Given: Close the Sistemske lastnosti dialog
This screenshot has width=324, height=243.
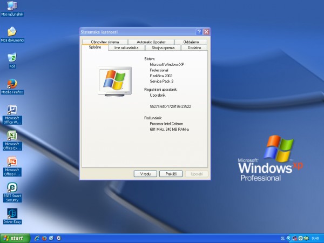Looking at the screenshot, I should click(206, 32).
